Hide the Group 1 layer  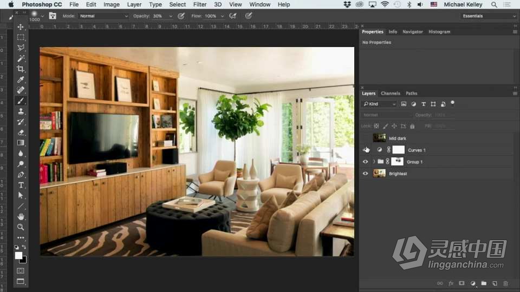coord(366,162)
